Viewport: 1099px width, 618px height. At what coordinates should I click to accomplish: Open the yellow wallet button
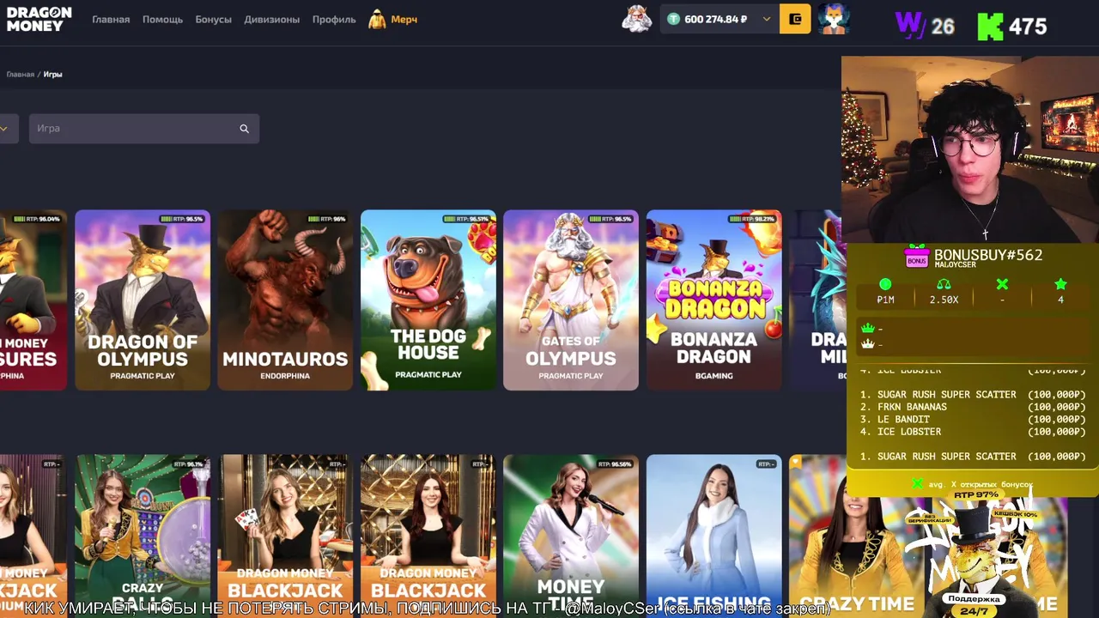795,19
